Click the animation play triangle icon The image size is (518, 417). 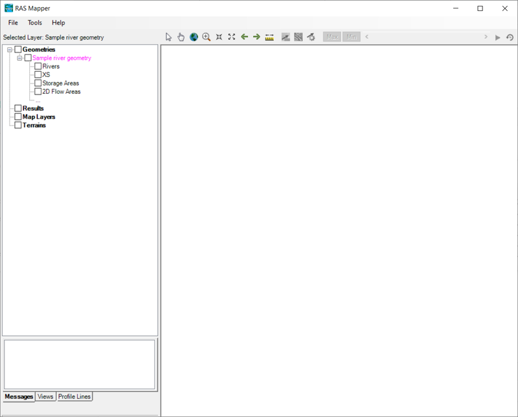[x=497, y=38]
